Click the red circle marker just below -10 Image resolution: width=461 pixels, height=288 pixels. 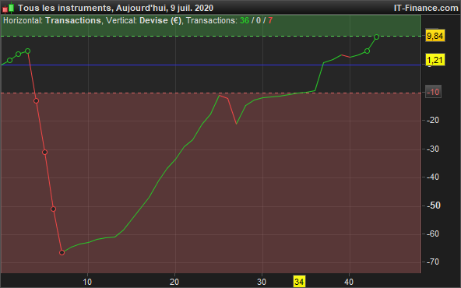[36, 101]
